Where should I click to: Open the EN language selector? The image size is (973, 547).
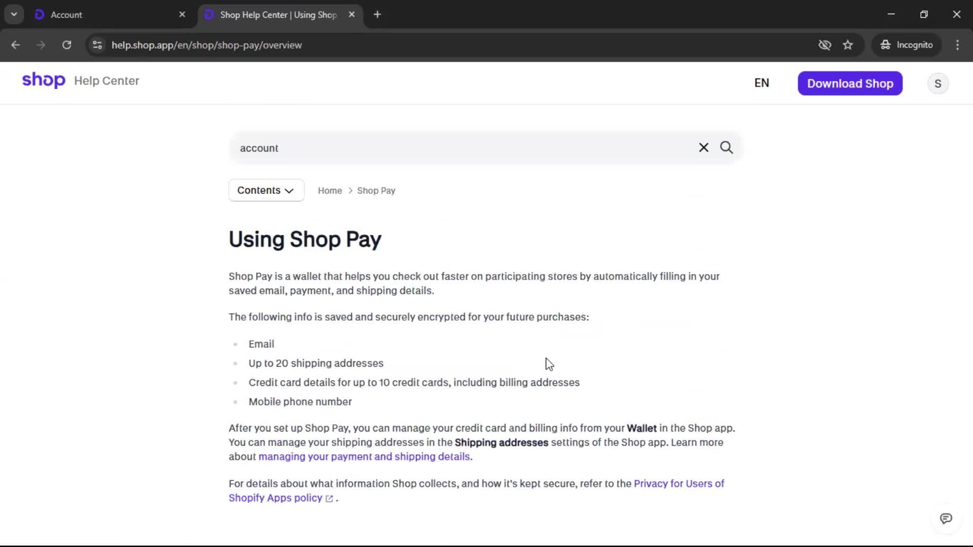pos(761,83)
